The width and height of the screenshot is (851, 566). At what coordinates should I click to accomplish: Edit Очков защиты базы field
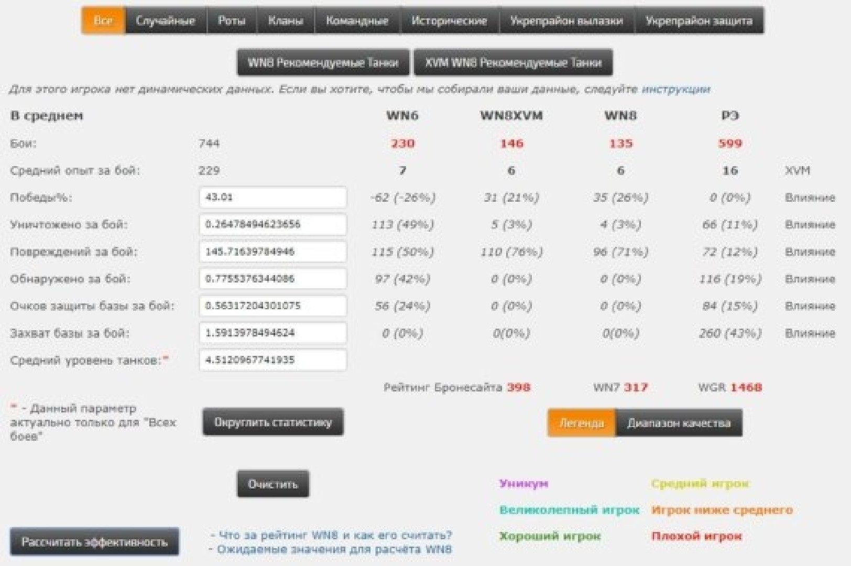(273, 306)
